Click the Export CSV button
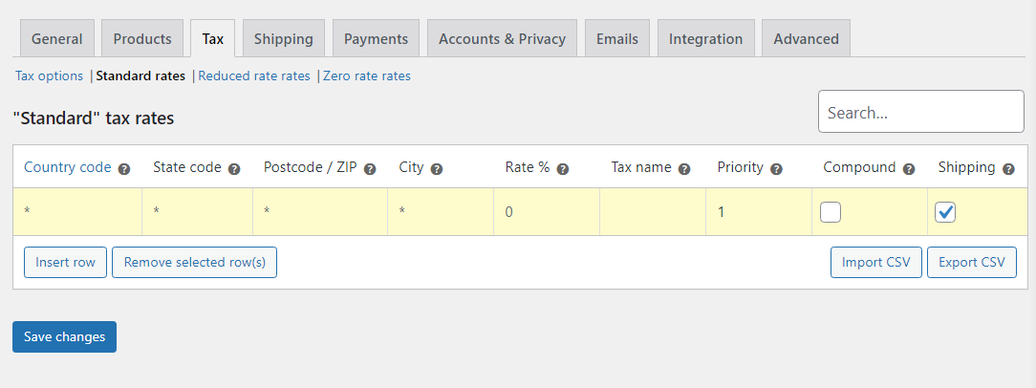 [971, 263]
